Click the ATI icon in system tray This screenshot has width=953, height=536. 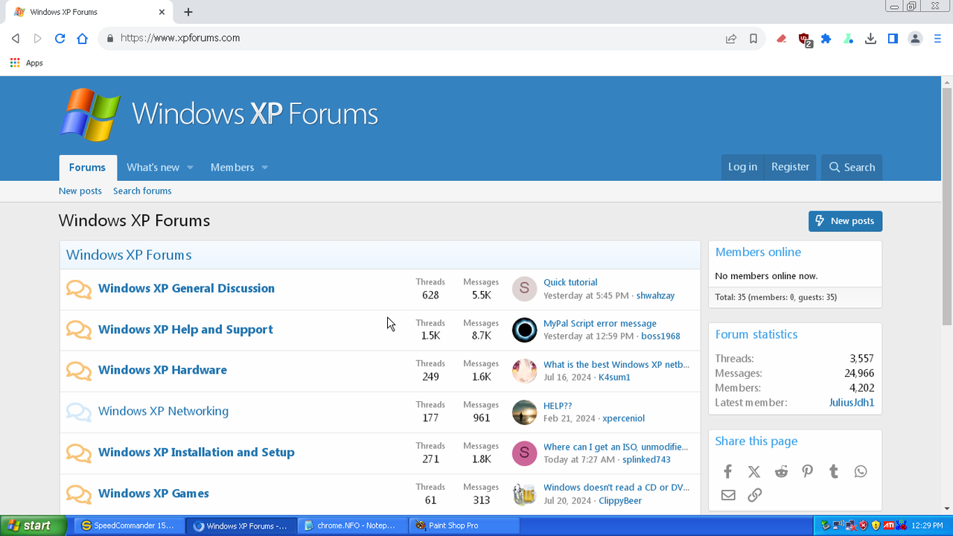[888, 526]
